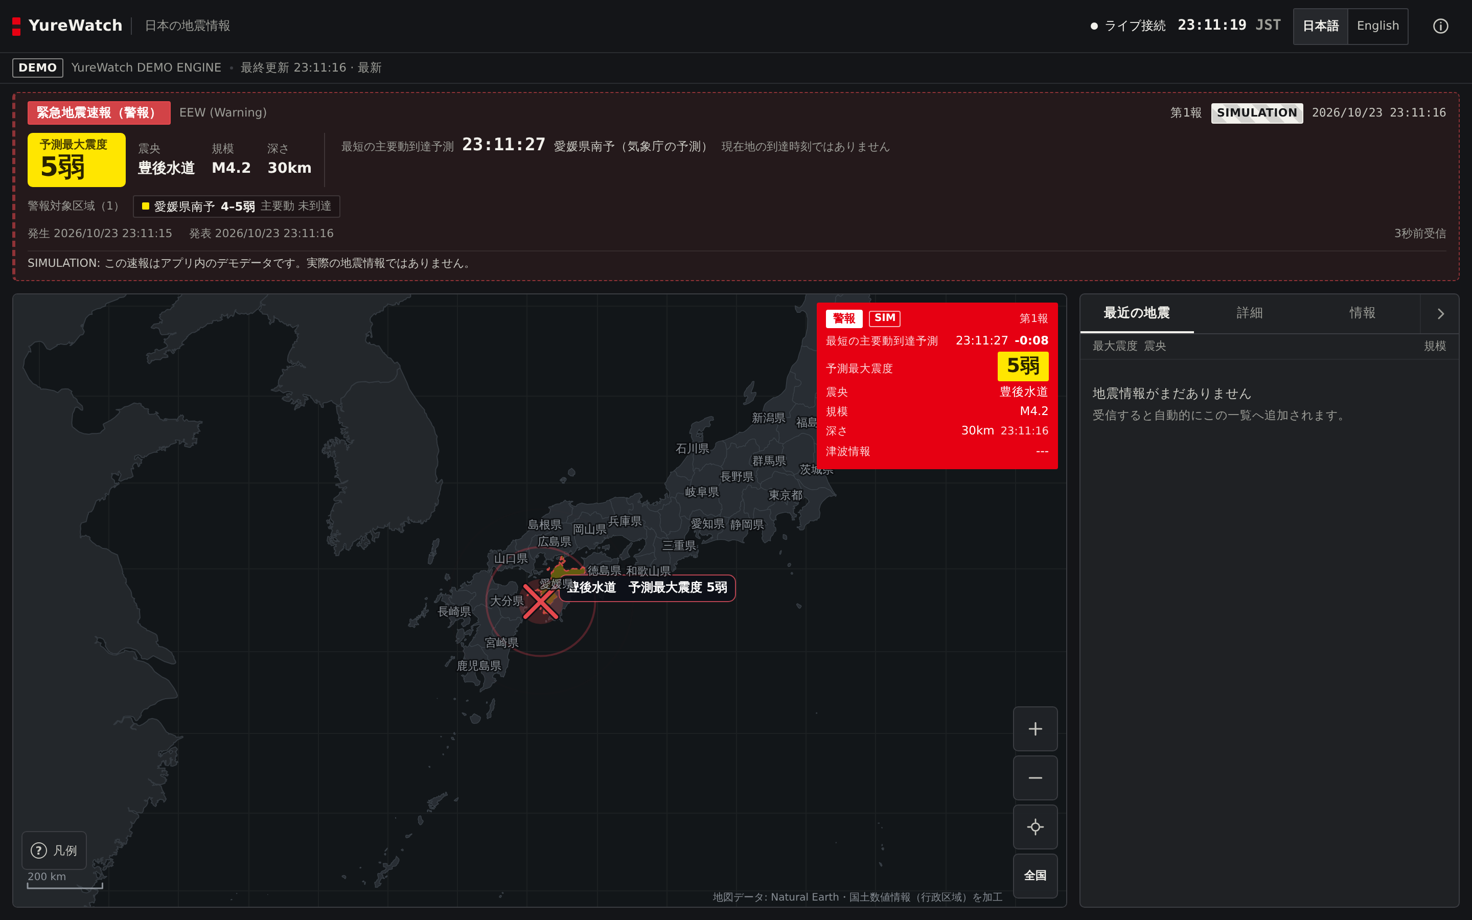Open the 情報 tab
Viewport: 1472px width, 920px height.
coord(1362,313)
